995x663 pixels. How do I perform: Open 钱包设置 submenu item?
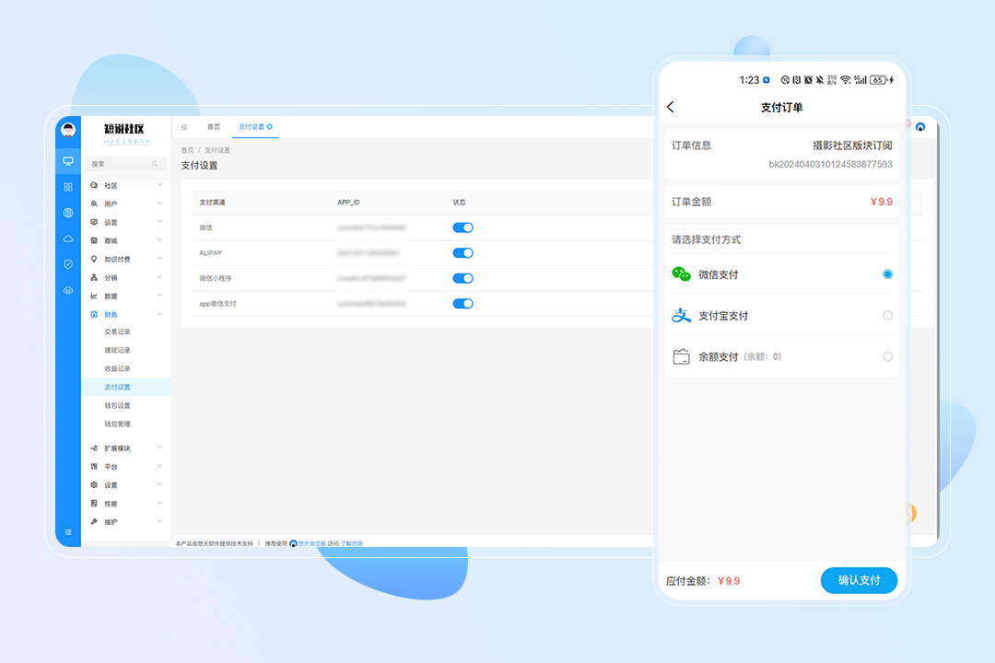[x=117, y=405]
